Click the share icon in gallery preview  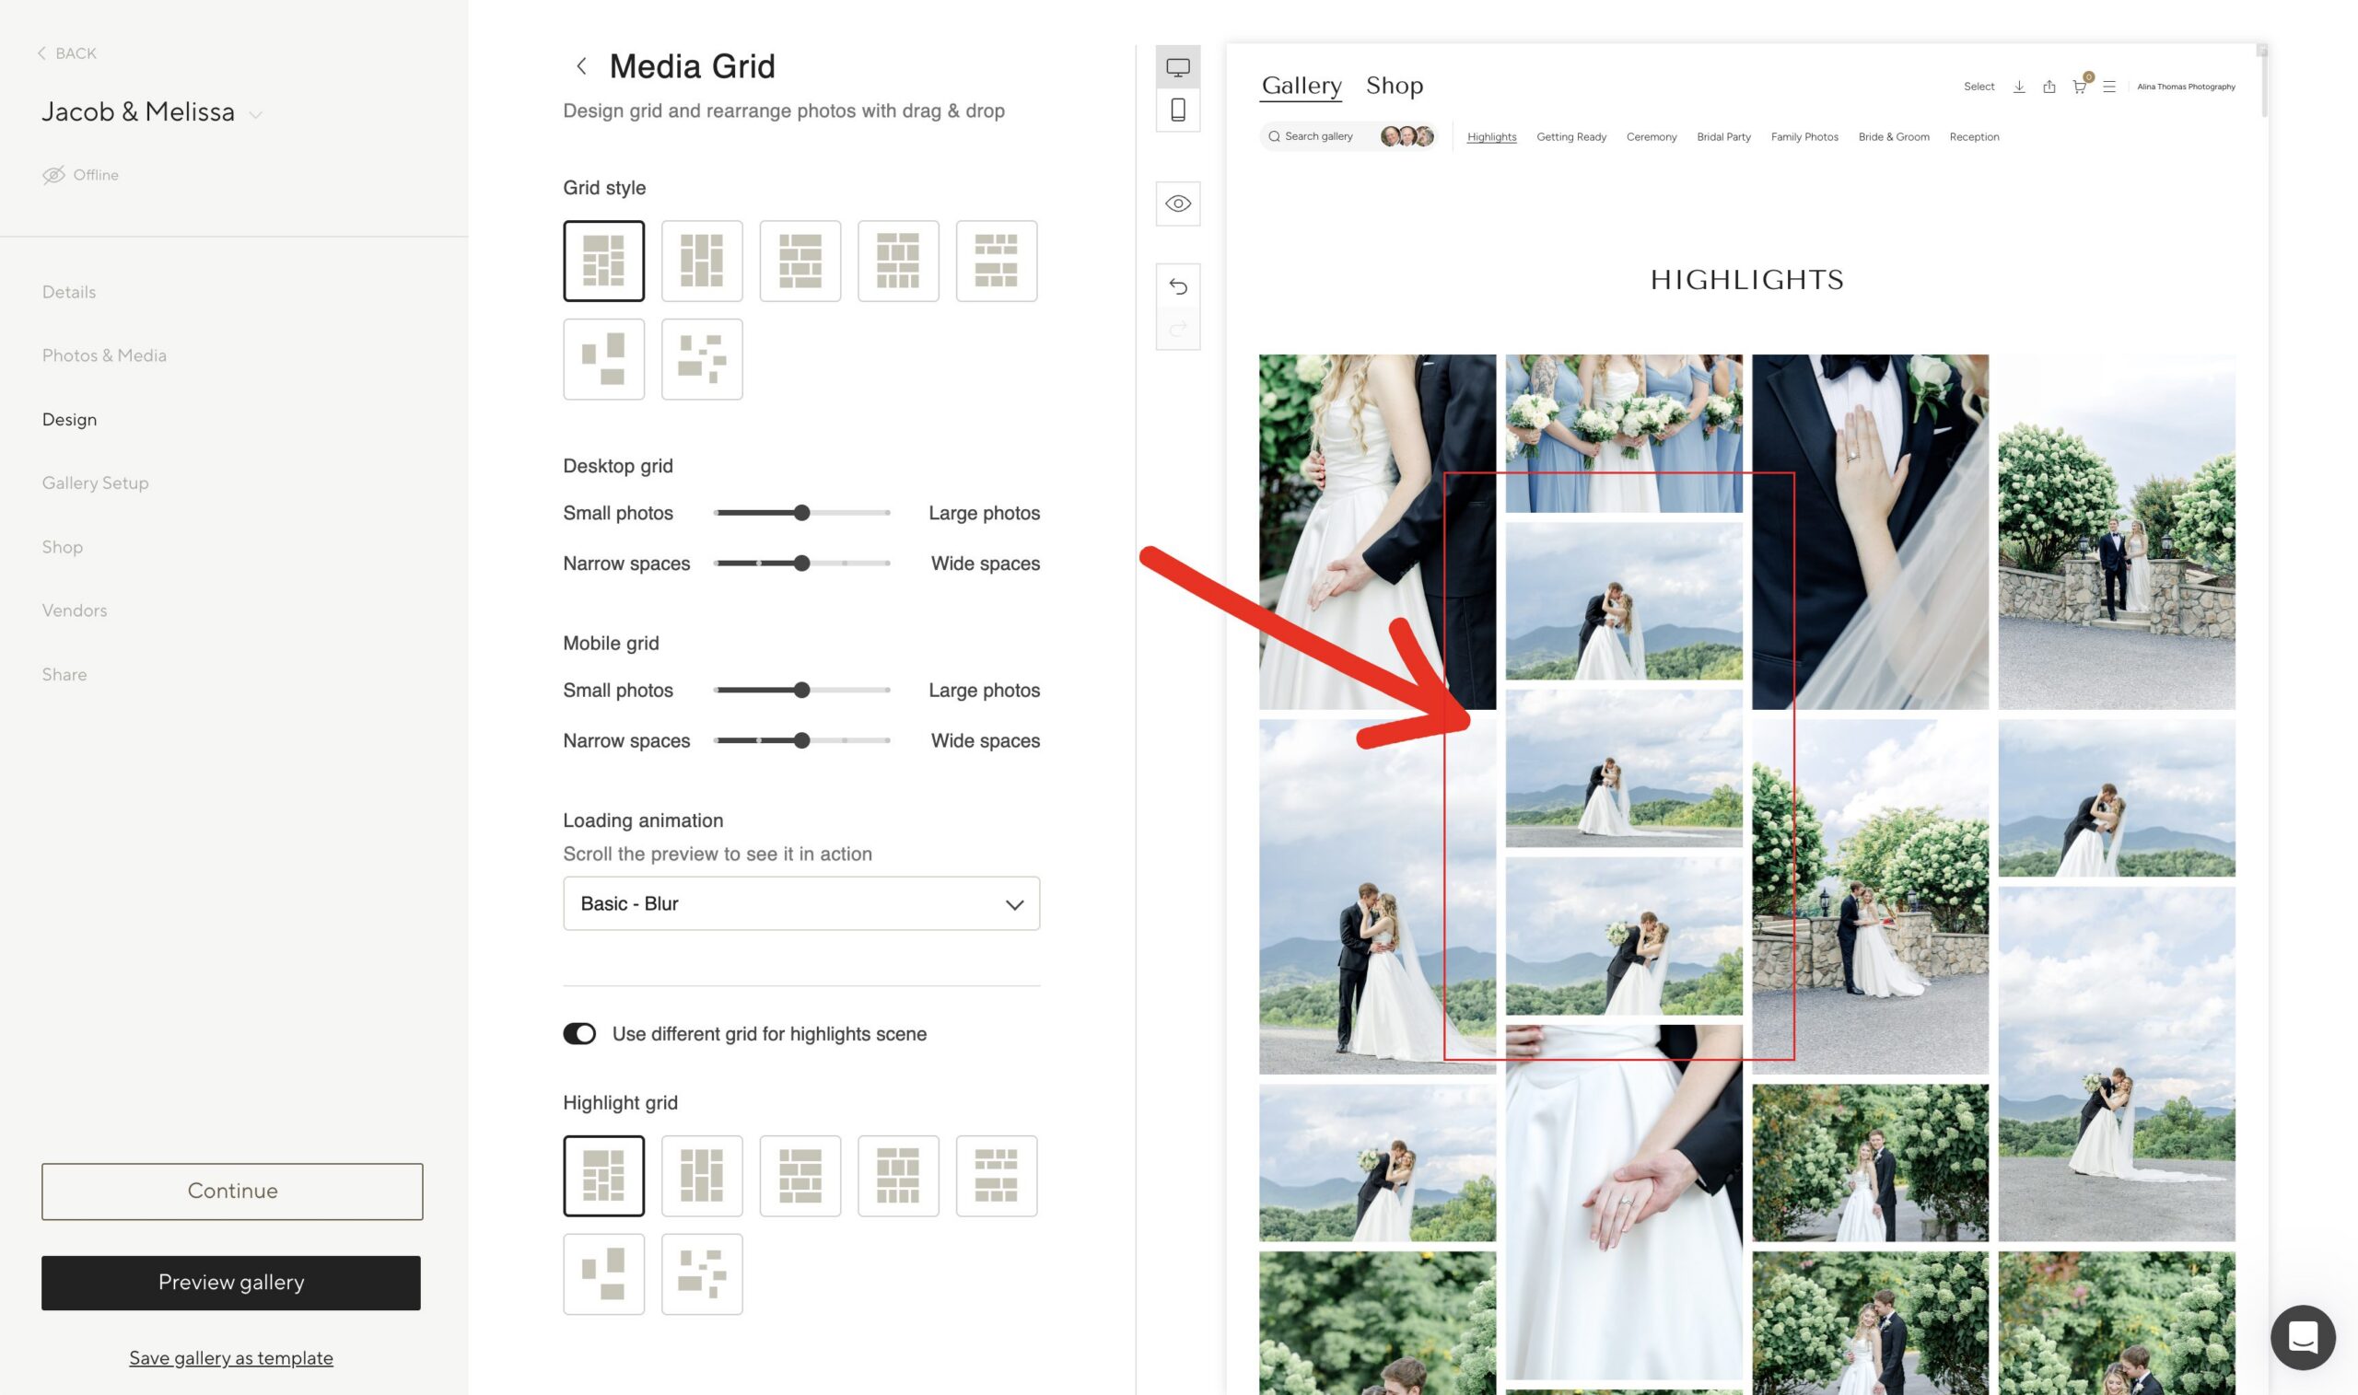coord(2049,87)
